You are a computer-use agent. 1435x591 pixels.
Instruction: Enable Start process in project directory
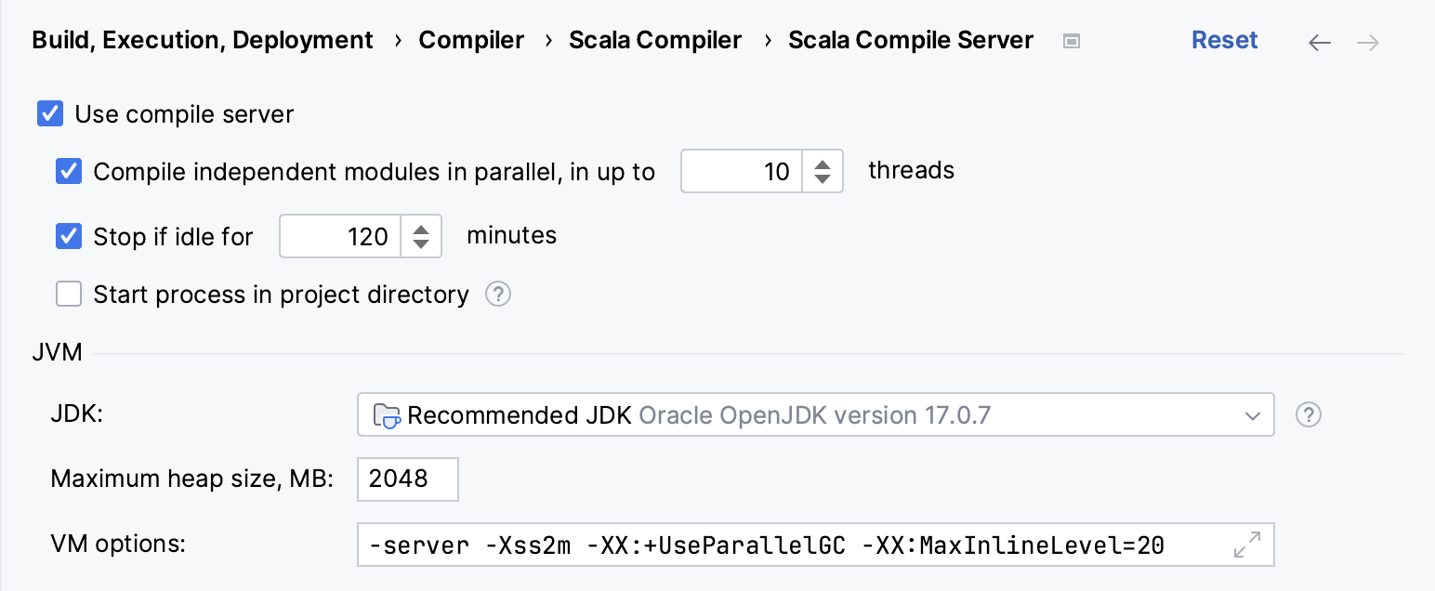[69, 294]
